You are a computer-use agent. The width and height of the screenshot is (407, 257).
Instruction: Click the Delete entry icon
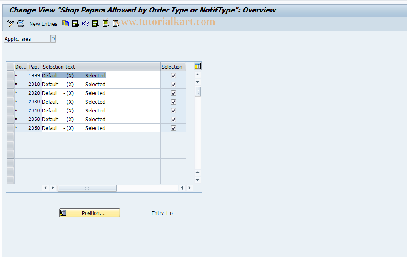pyautogui.click(x=75, y=23)
